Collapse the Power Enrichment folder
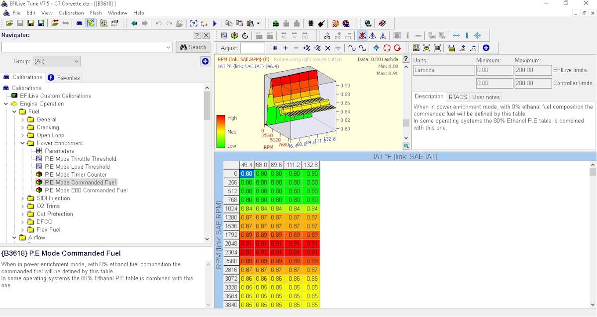Viewport: 597px width, 317px height. [x=22, y=143]
